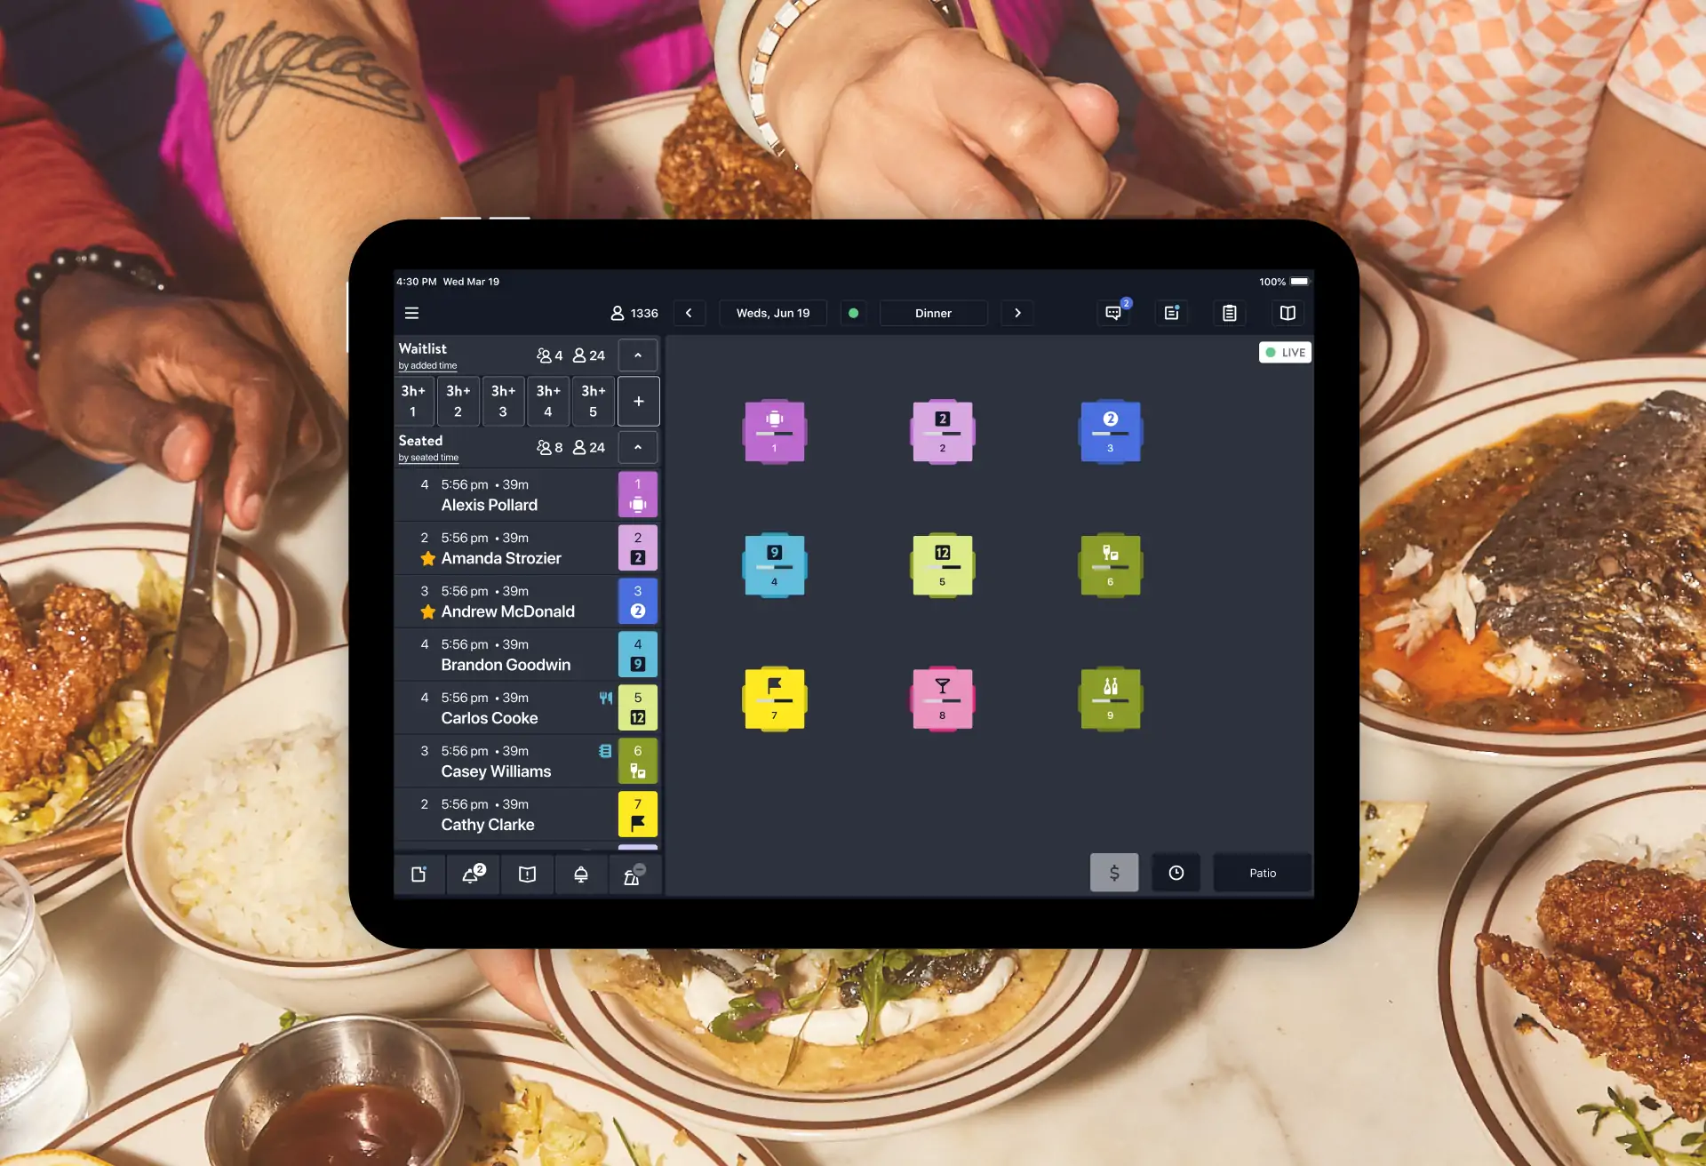
Task: Switch to Dinner service period
Action: point(932,313)
